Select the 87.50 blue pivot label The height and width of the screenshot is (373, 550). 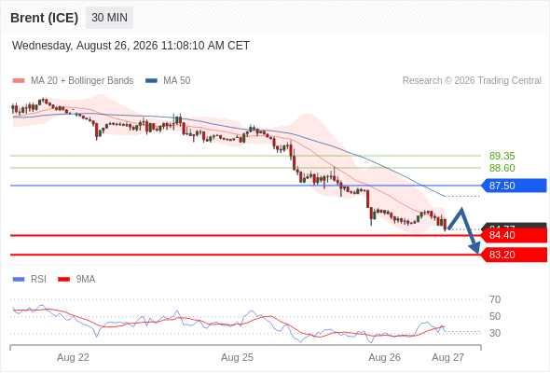[x=514, y=186]
